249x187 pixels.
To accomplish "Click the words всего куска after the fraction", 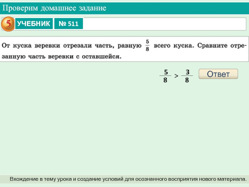I will [173, 46].
